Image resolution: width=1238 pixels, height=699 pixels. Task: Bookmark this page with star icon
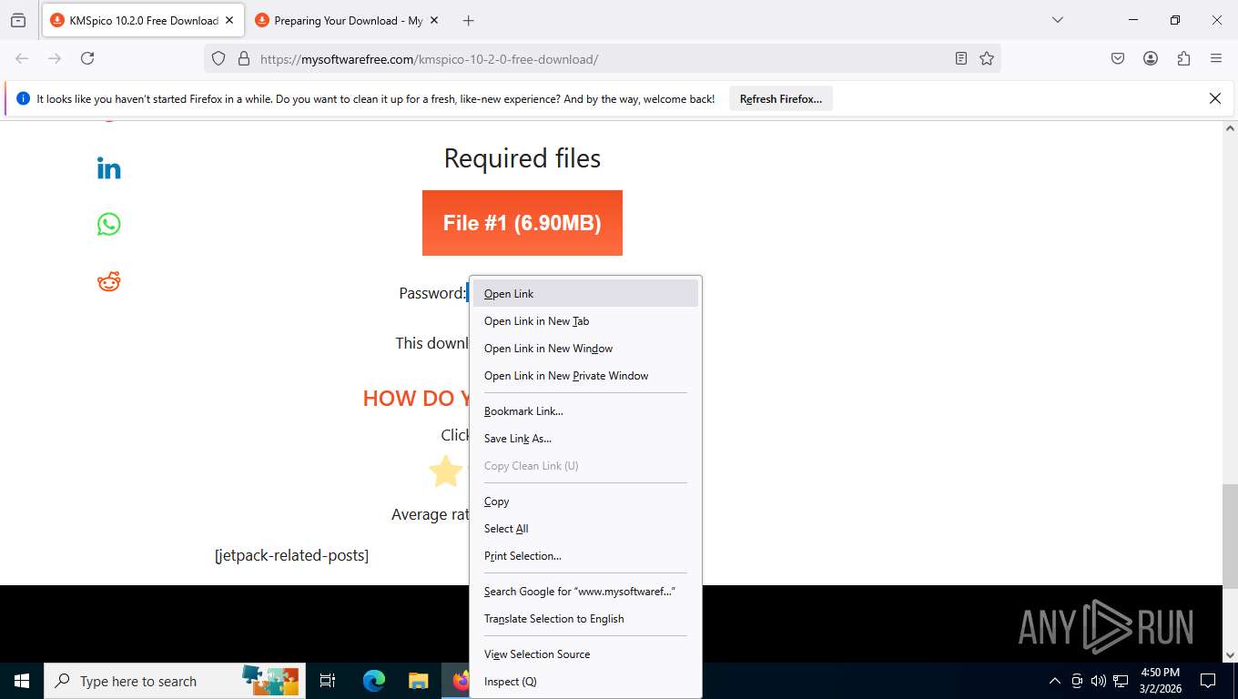(987, 58)
